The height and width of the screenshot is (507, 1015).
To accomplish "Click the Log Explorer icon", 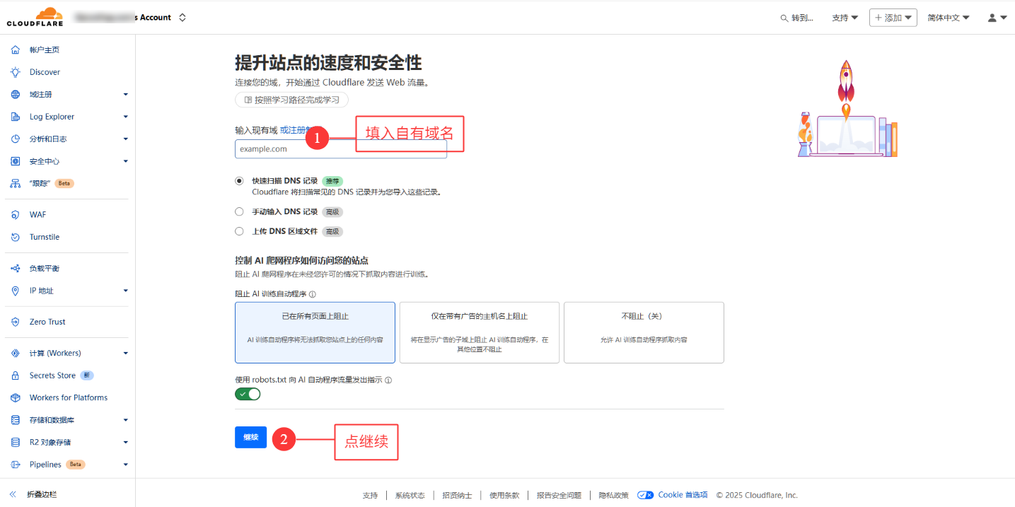I will (x=16, y=117).
